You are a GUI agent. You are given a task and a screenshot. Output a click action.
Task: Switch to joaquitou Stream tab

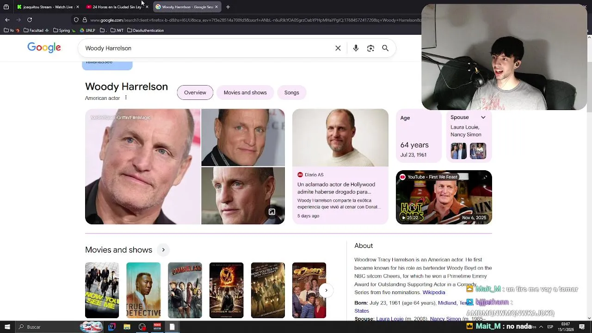(x=48, y=7)
